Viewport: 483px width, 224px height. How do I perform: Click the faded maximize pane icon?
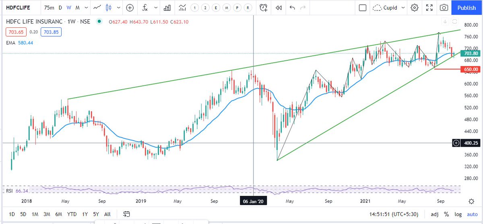pos(454,21)
